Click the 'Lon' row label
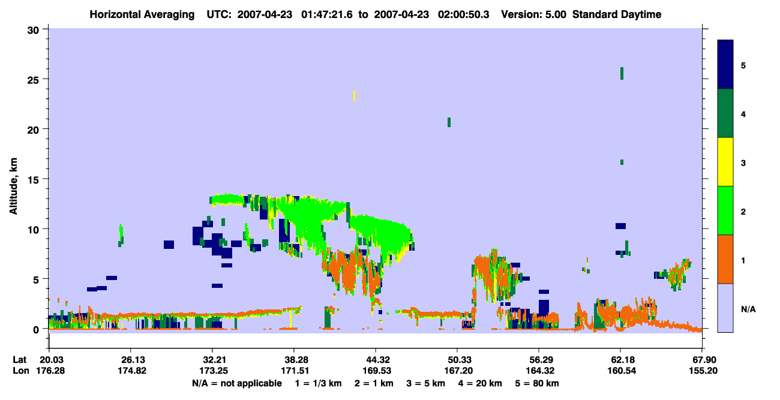This screenshot has height=400, width=780. [20, 371]
